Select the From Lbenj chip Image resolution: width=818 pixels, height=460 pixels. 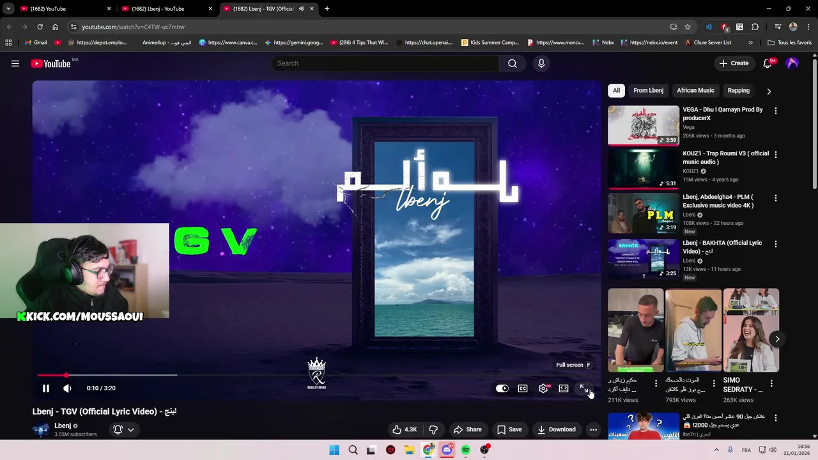[x=648, y=90]
